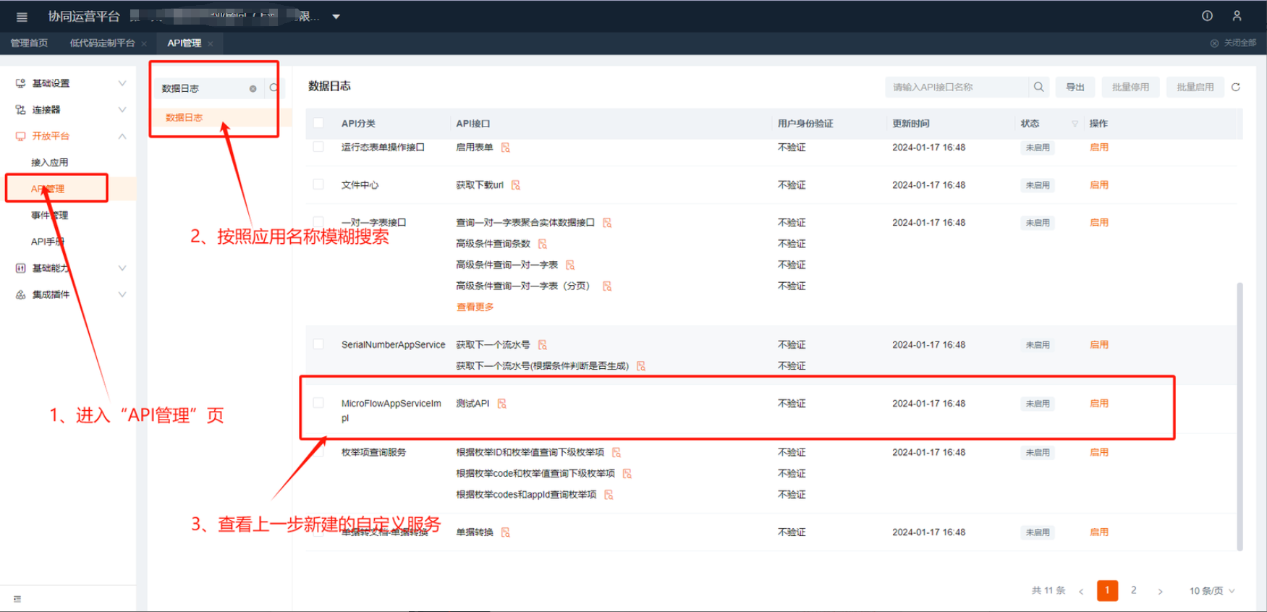Clear the 数据日志 search text
The height and width of the screenshot is (612, 1267).
253,89
